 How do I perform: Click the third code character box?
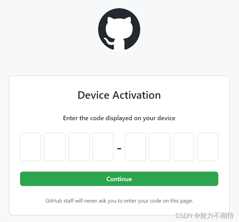coord(79,147)
